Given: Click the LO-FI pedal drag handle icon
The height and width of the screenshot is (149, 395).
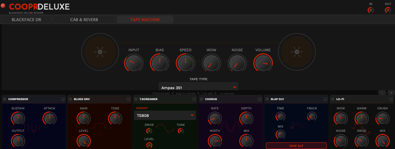Looking at the screenshot, I should click(x=391, y=99).
